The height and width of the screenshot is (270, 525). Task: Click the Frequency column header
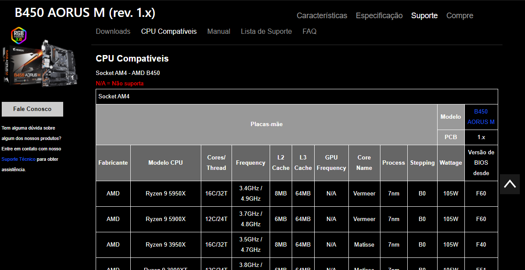point(251,163)
